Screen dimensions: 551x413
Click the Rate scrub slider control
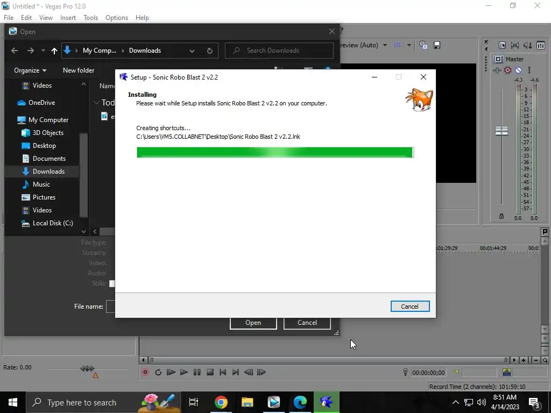coord(87,368)
